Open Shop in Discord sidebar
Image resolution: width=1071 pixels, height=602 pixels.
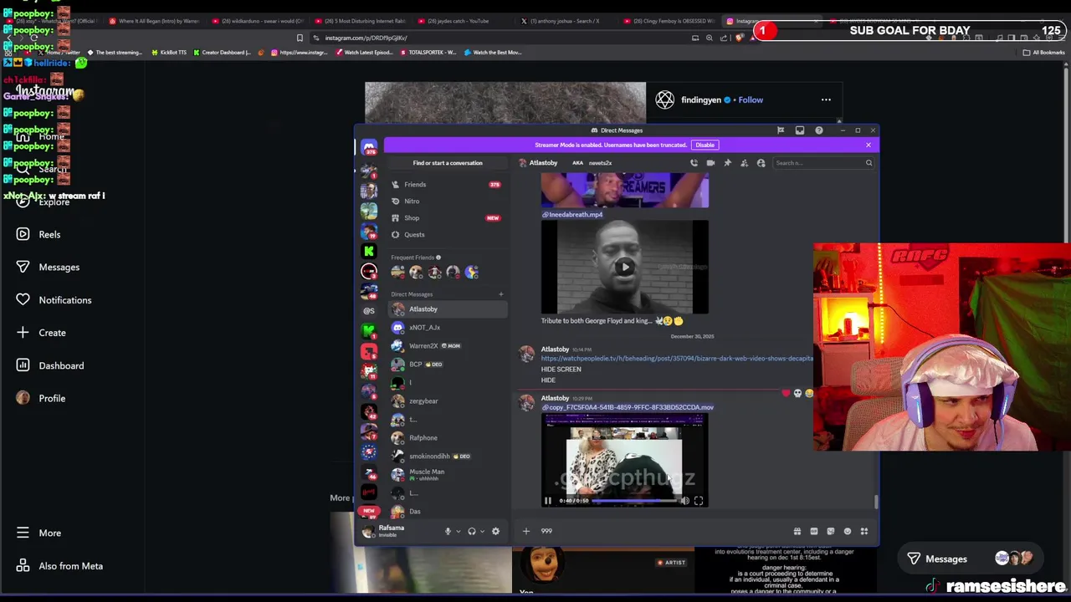click(447, 218)
